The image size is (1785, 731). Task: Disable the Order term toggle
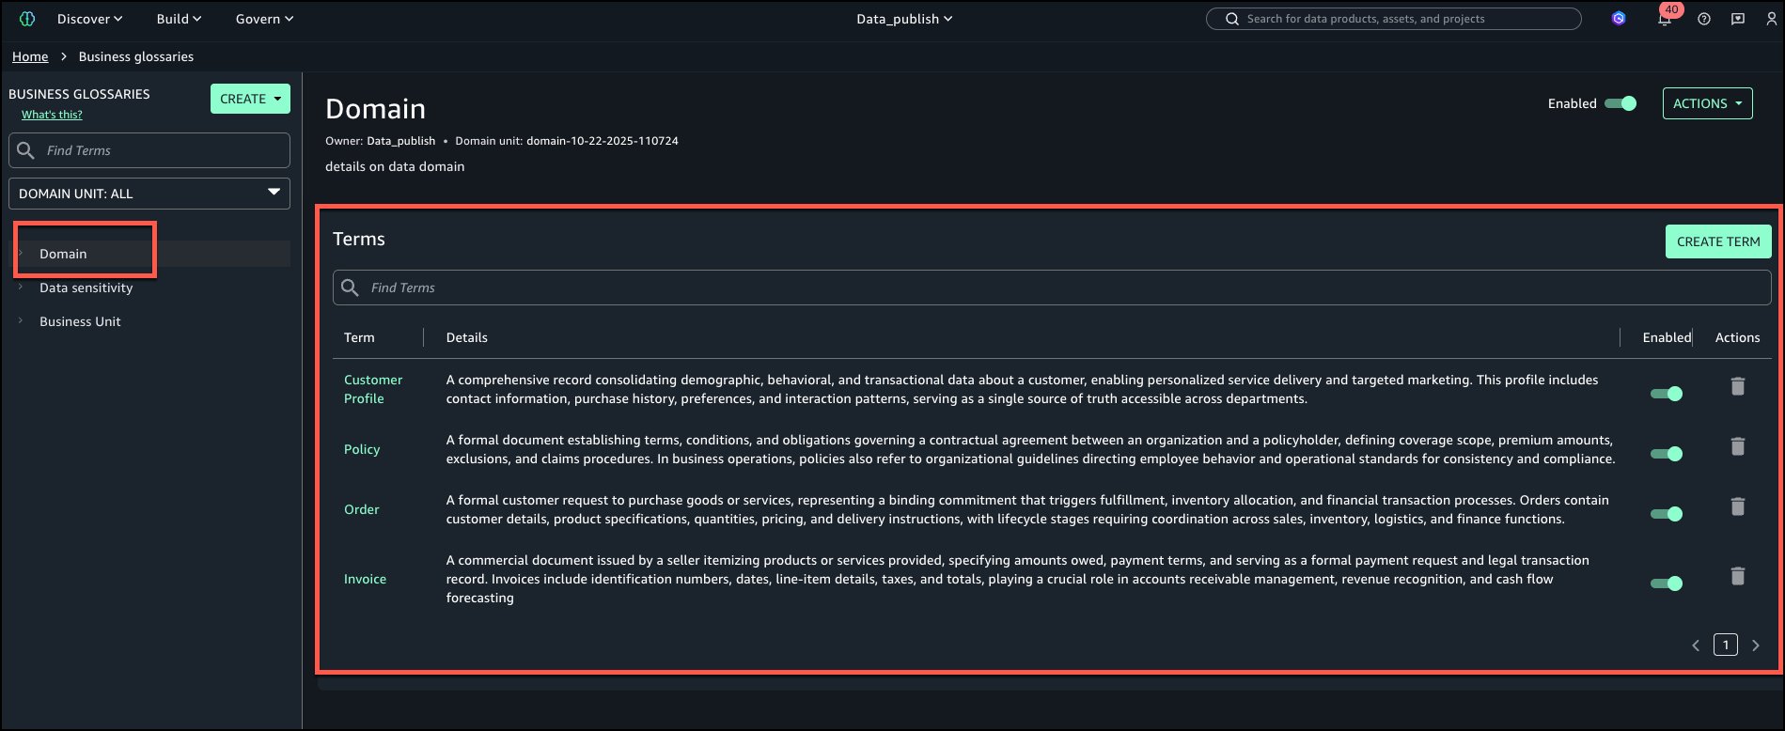pos(1667,514)
